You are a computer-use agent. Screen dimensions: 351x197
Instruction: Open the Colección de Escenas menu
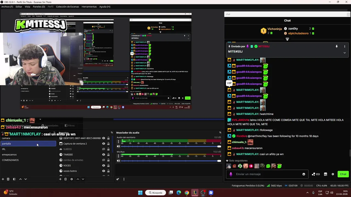coord(67,7)
